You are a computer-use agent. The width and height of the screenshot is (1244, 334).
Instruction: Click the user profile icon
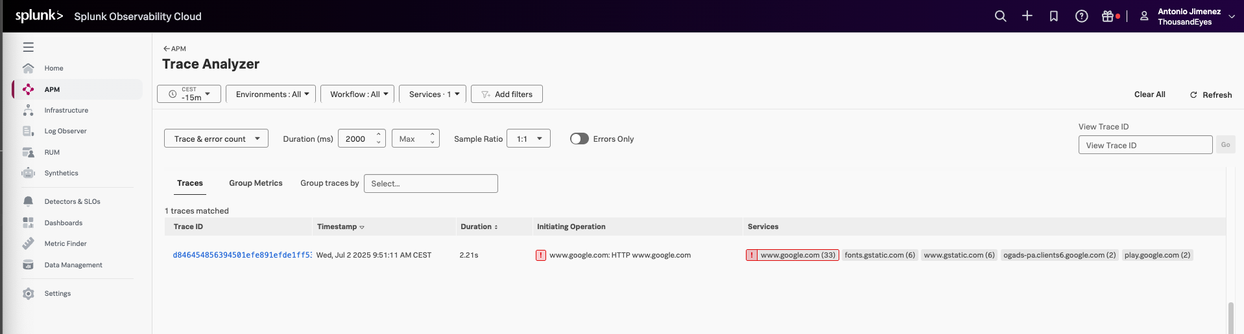point(1144,16)
